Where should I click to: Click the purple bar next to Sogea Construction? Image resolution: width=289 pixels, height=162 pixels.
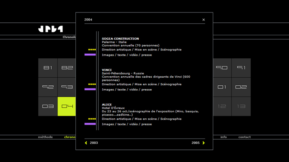[x=90, y=55]
